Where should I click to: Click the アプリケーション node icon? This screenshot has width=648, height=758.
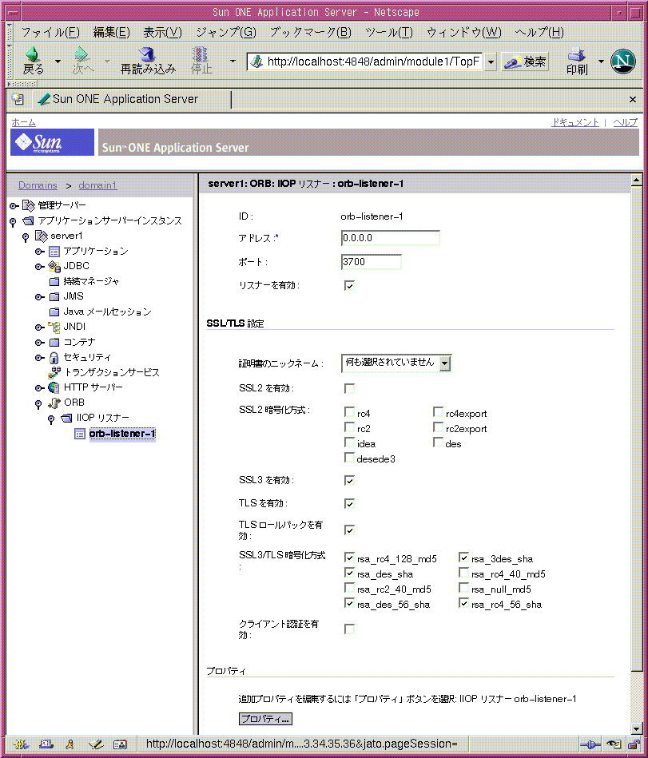(54, 252)
